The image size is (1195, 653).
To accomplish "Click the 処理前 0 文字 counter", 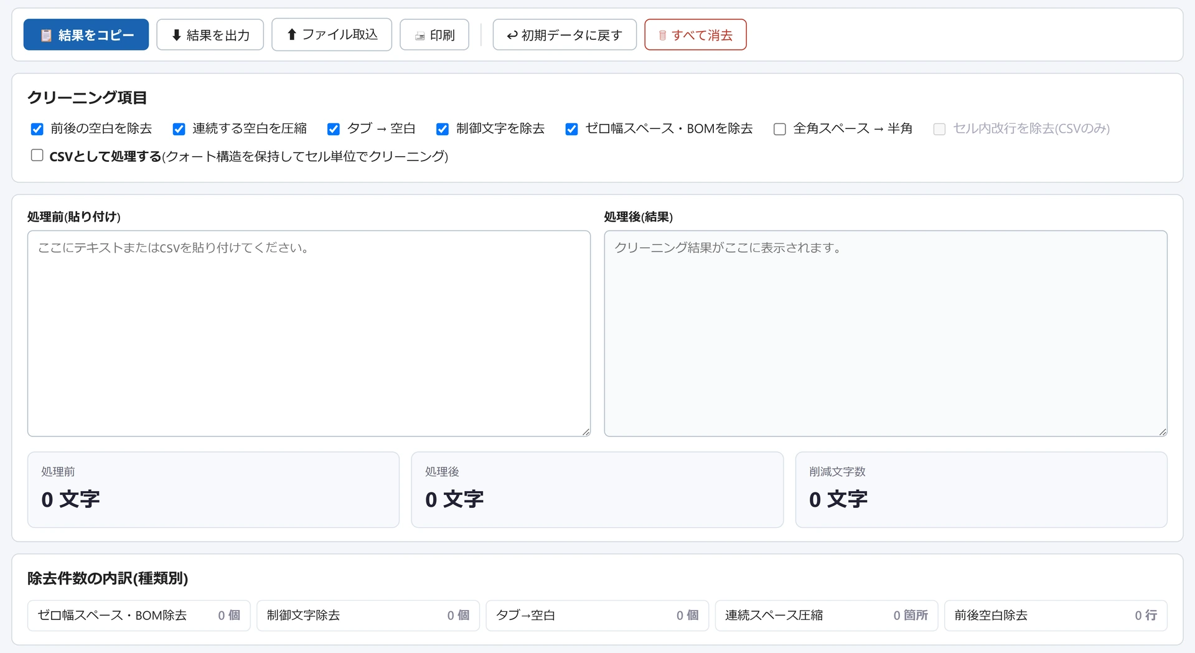I will [213, 490].
